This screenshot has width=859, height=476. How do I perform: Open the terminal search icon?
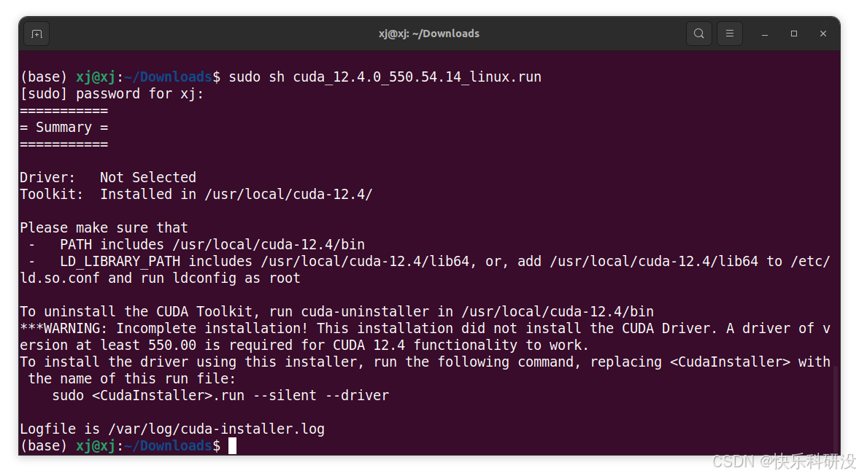[x=699, y=34]
